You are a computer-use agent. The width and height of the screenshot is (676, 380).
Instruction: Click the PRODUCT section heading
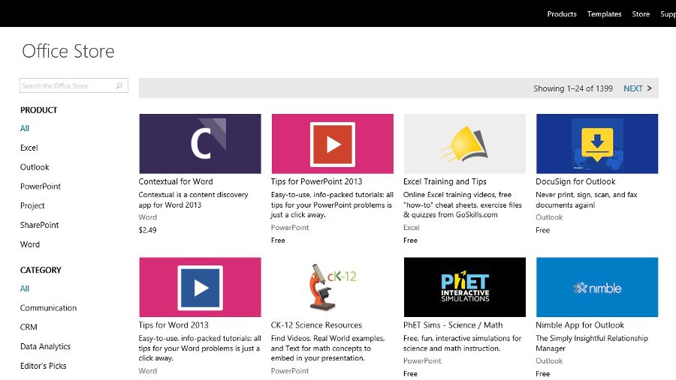point(39,110)
